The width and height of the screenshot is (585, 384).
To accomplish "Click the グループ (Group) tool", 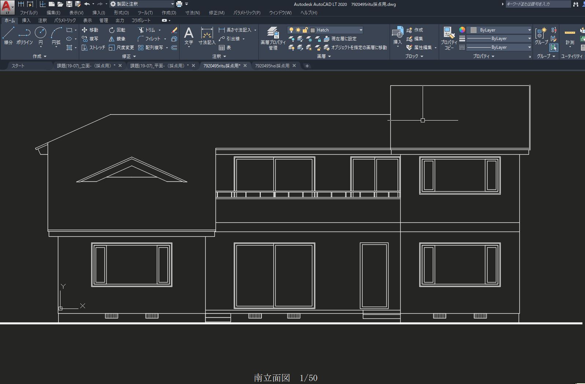I will (541, 36).
